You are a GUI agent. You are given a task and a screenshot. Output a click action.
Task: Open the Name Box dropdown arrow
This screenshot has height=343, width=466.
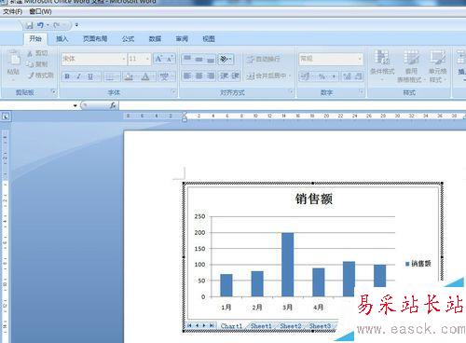[75, 105]
